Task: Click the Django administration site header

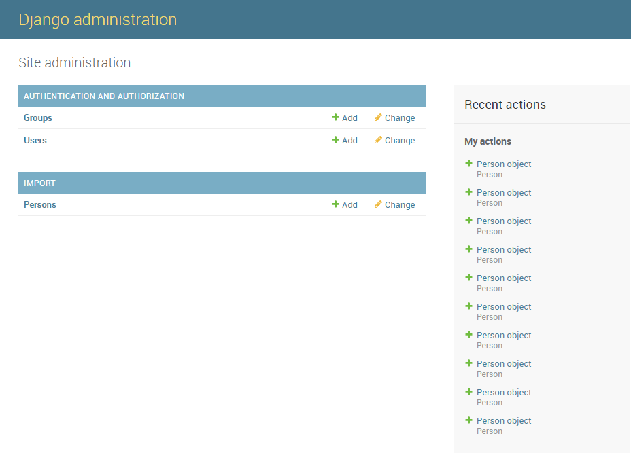Action: [x=97, y=19]
